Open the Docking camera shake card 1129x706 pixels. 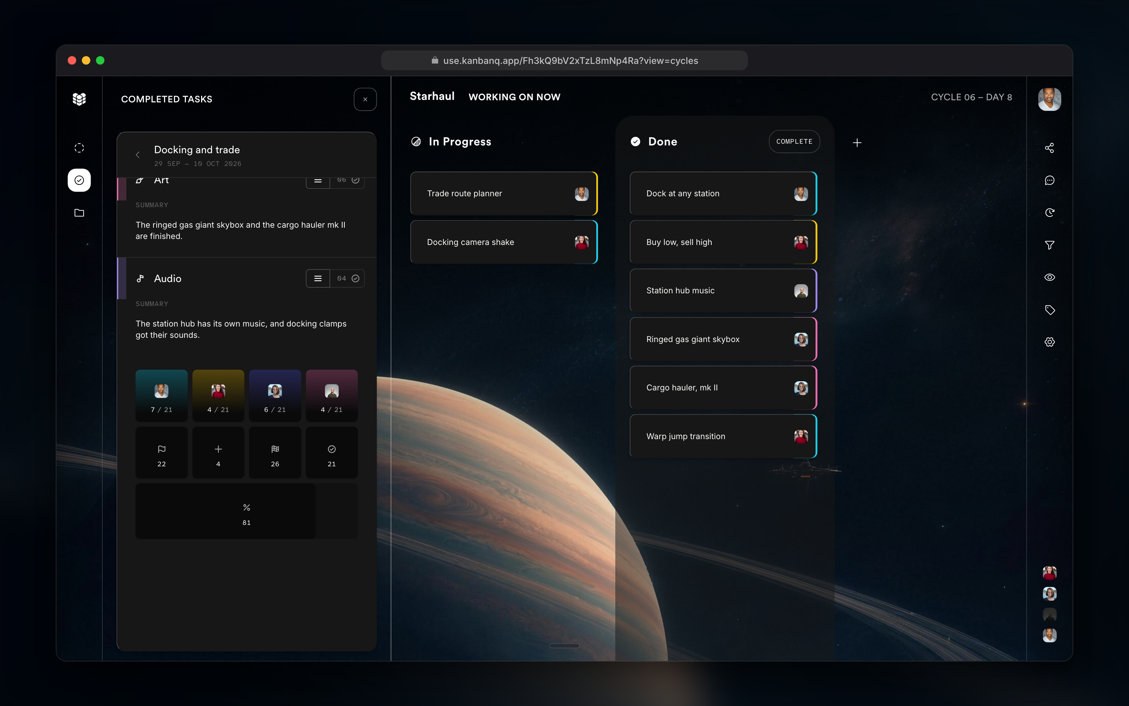(x=504, y=243)
